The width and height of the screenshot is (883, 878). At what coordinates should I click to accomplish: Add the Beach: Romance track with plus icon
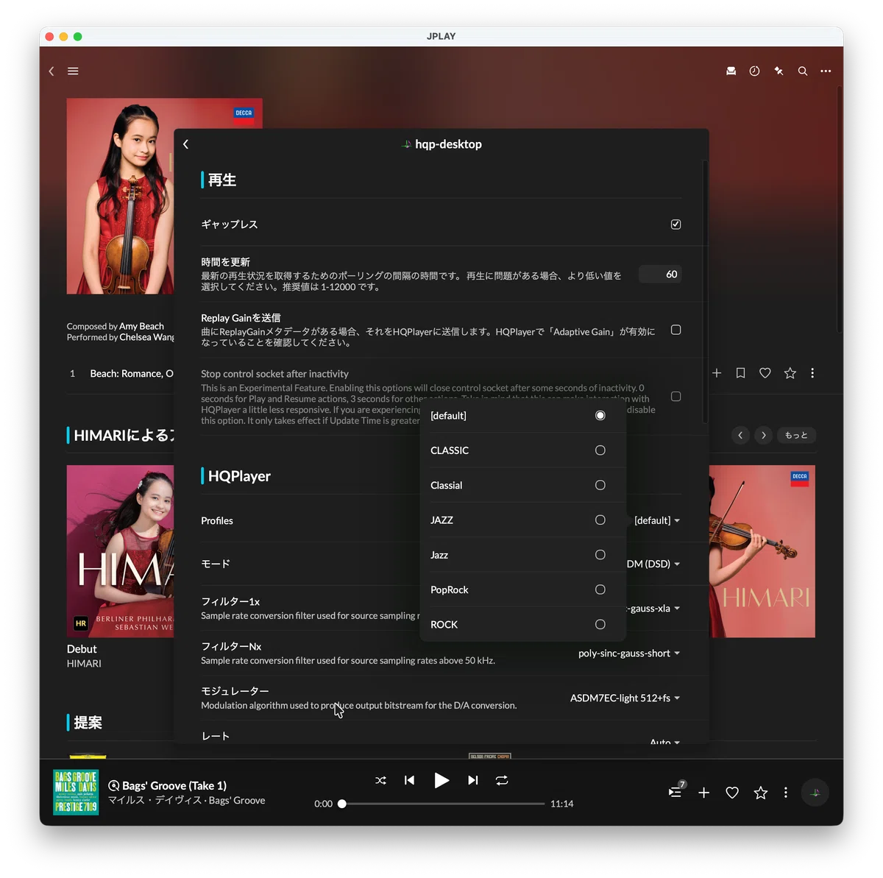[x=717, y=373]
